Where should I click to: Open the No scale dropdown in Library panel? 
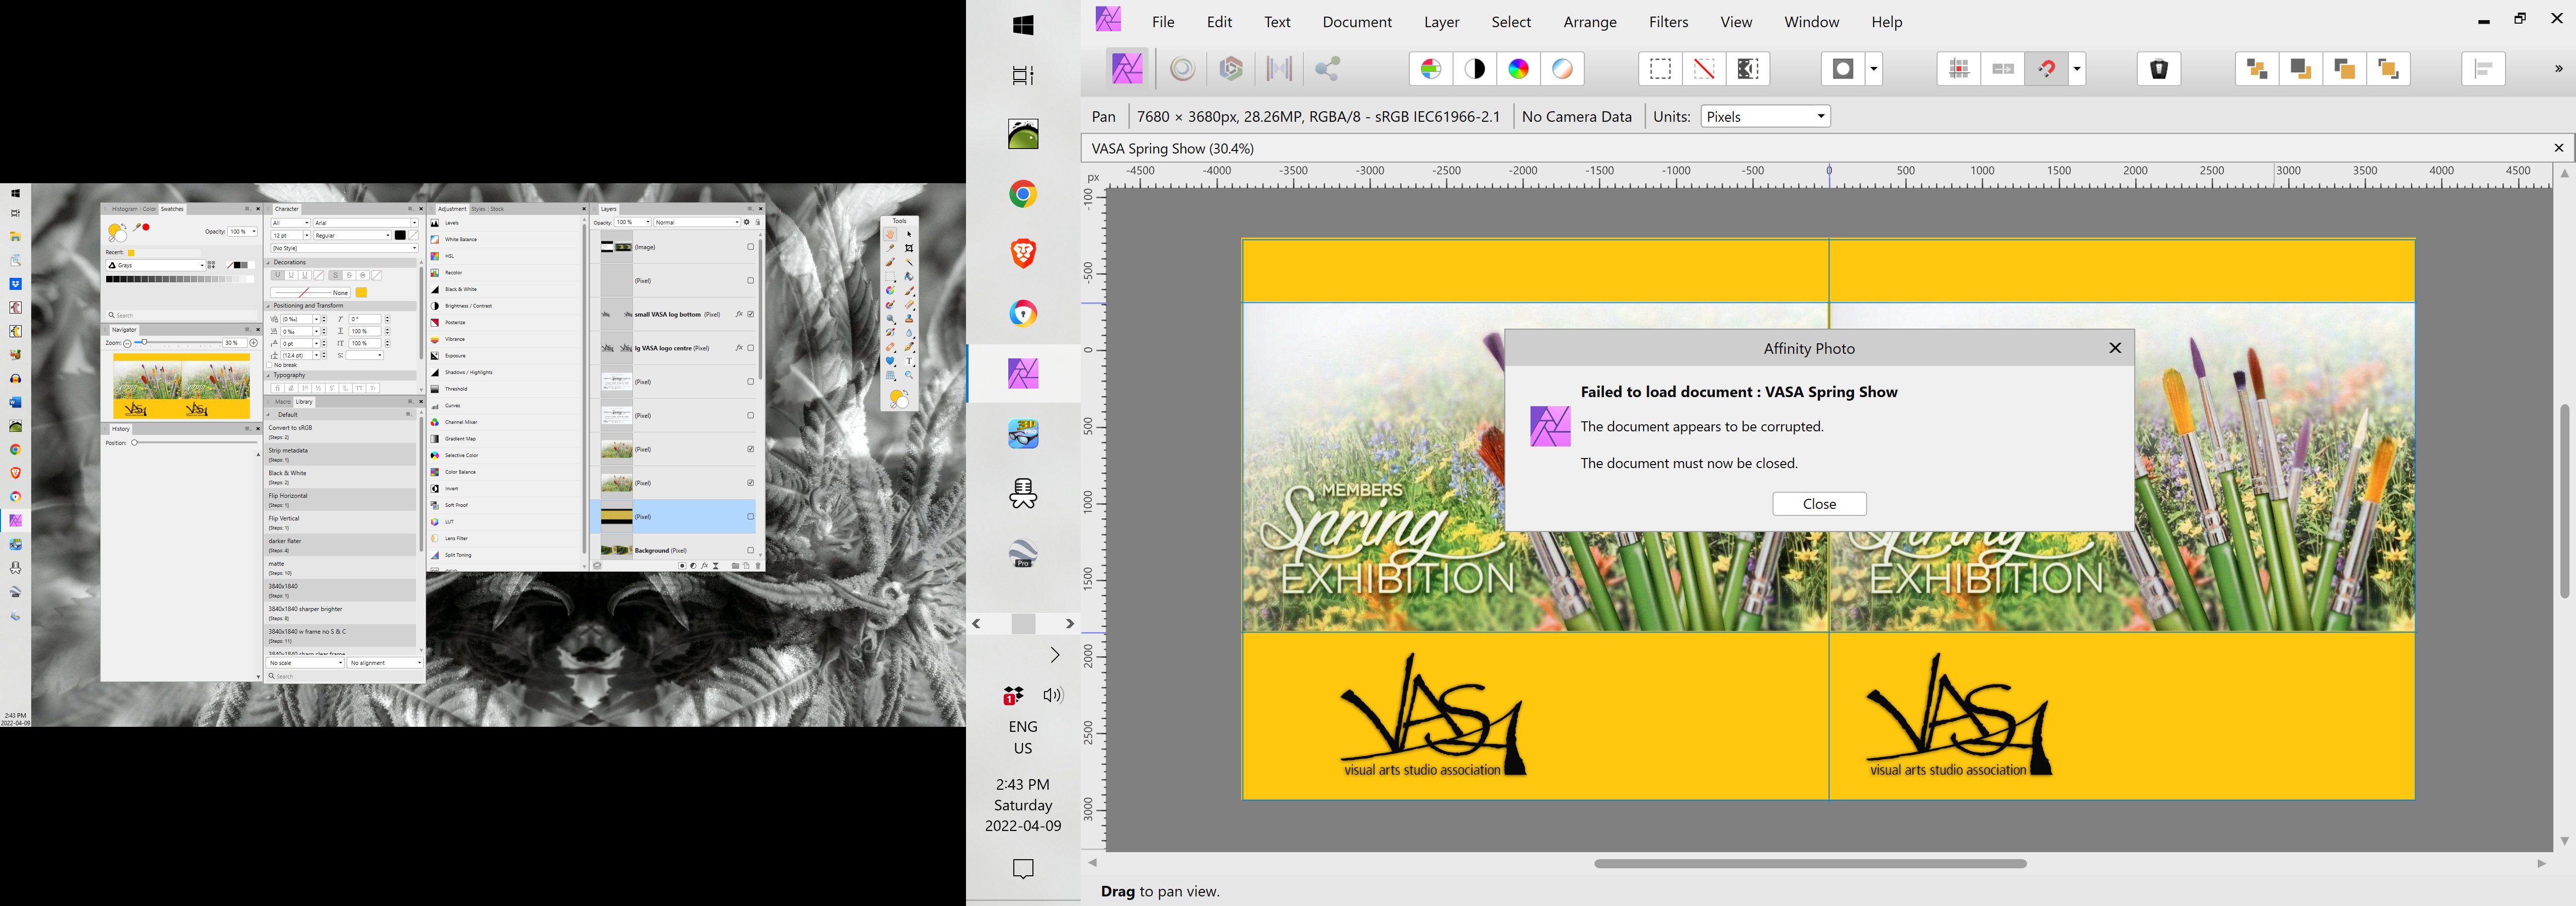click(305, 663)
